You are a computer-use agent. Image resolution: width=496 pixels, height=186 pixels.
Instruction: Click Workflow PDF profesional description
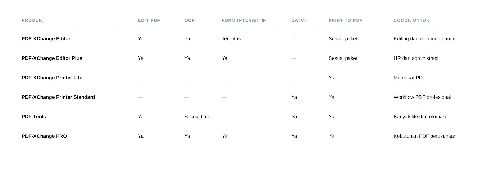[x=422, y=97]
